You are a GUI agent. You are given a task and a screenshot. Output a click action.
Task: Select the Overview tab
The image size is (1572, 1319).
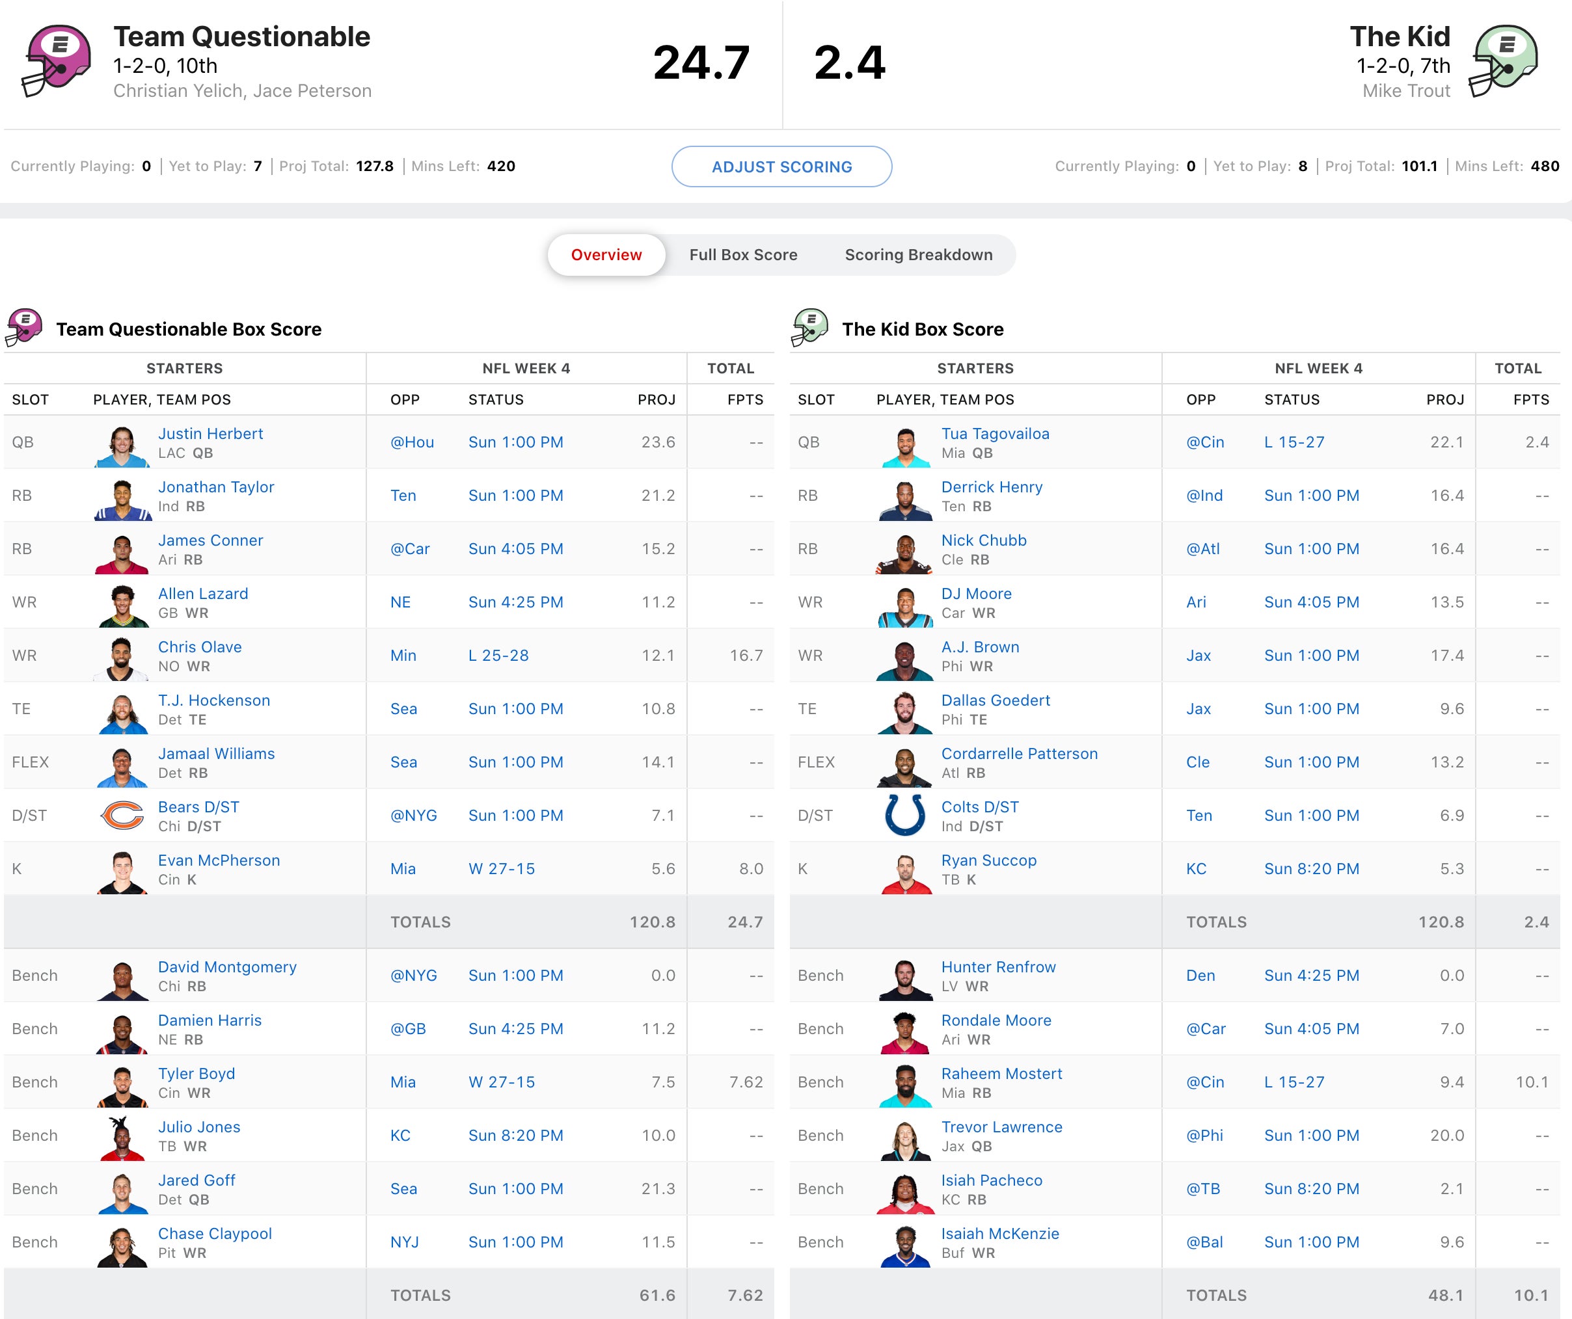606,255
